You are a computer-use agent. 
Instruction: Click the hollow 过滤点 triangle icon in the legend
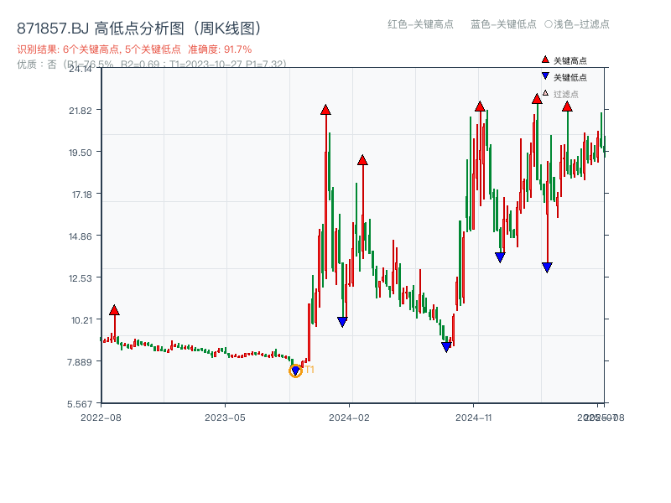coord(544,92)
